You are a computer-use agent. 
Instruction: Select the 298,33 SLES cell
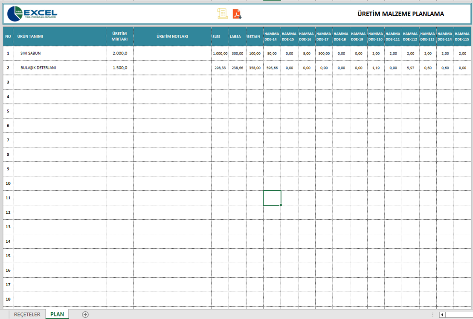[220, 68]
